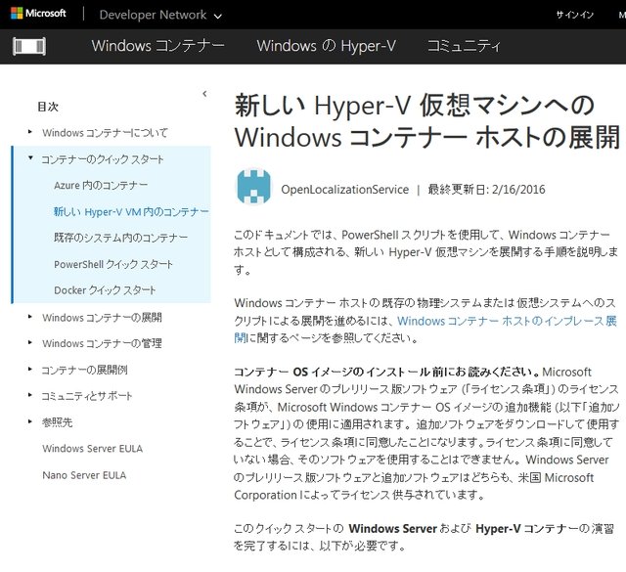Expand 参照先 arrow
This screenshot has height=572, width=626.
(x=30, y=421)
